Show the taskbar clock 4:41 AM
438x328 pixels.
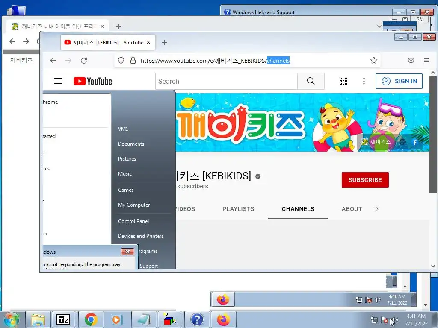tap(416, 320)
